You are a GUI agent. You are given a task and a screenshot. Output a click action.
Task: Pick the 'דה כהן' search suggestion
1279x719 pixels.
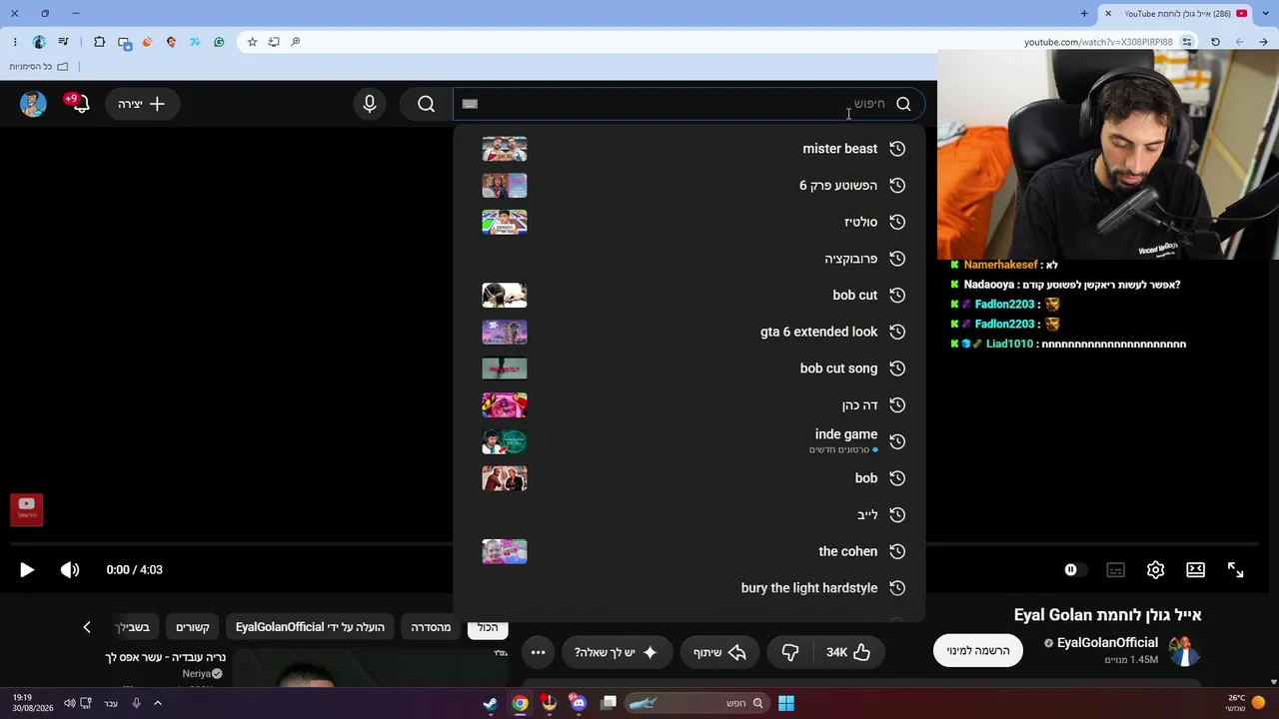point(689,405)
